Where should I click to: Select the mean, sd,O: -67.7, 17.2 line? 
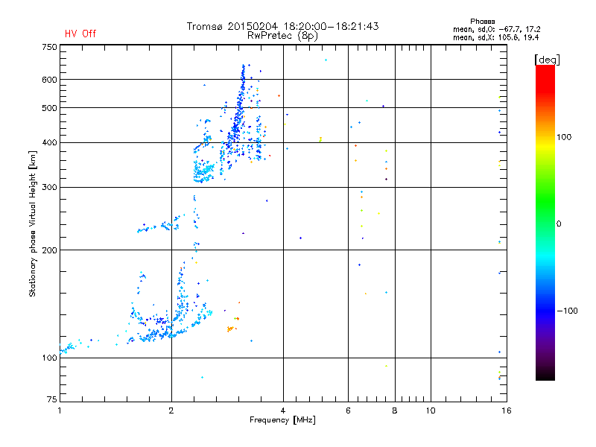[496, 29]
